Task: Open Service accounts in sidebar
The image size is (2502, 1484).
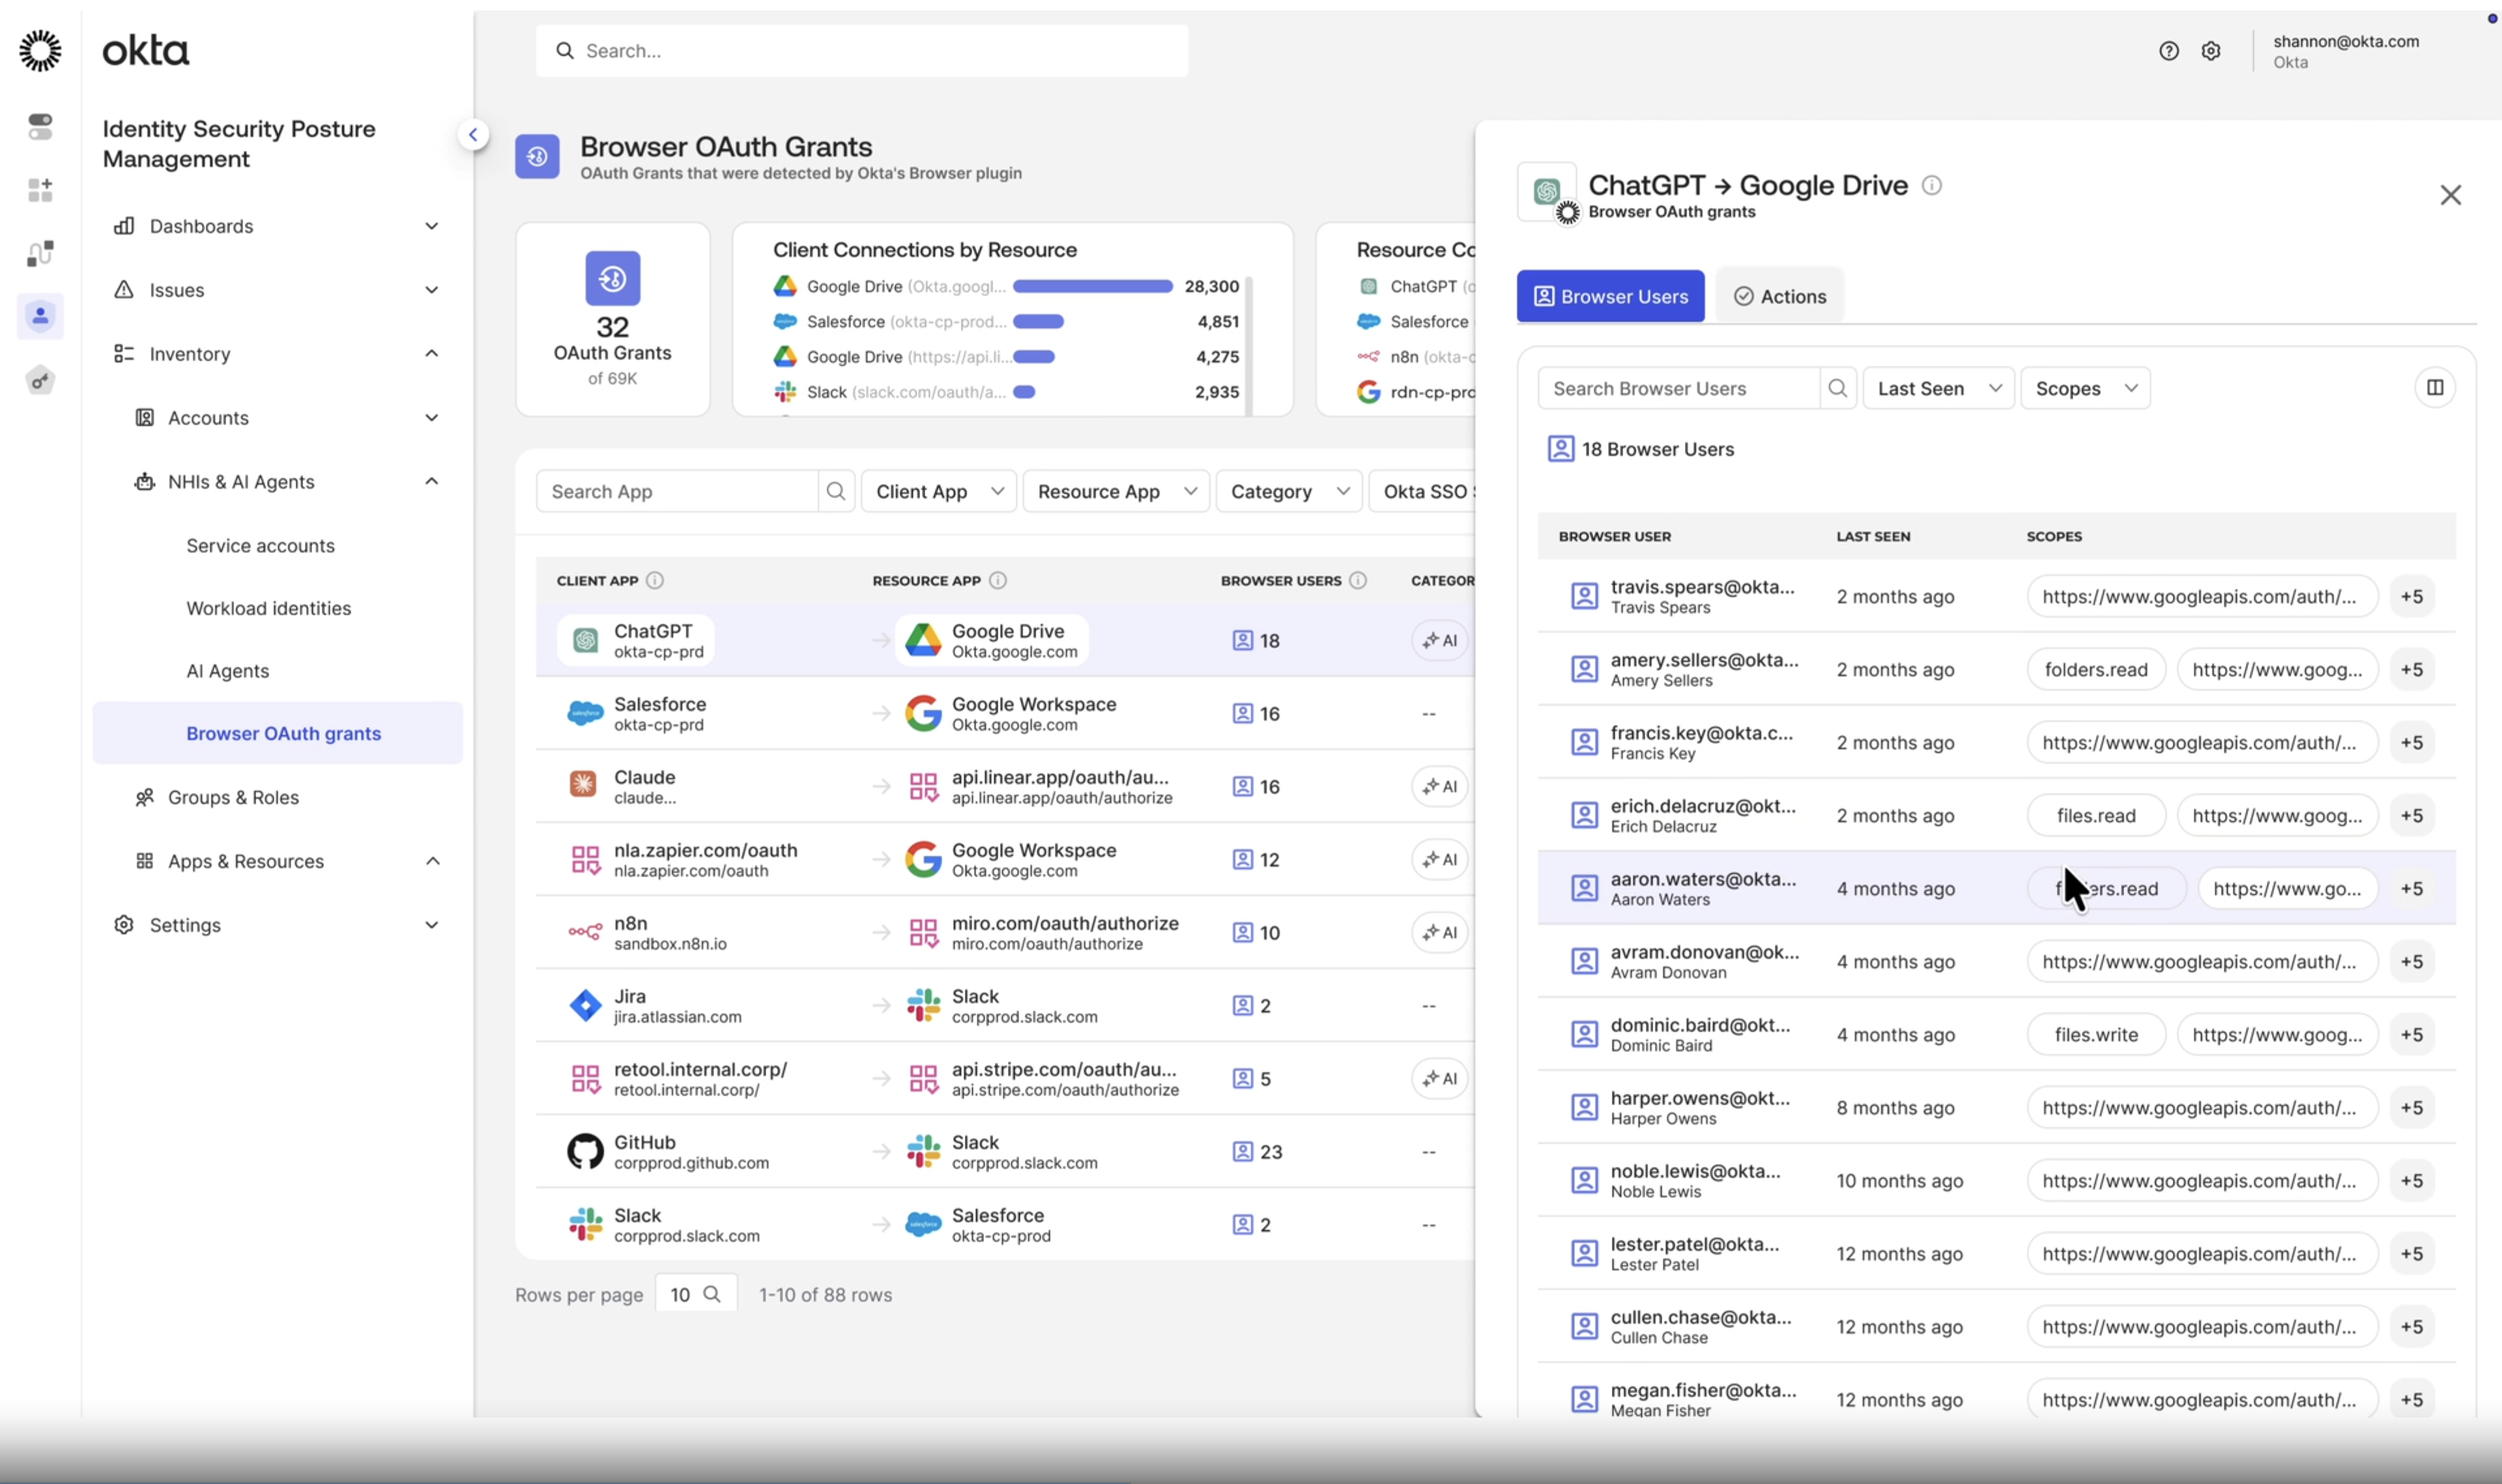Action: pyautogui.click(x=260, y=545)
